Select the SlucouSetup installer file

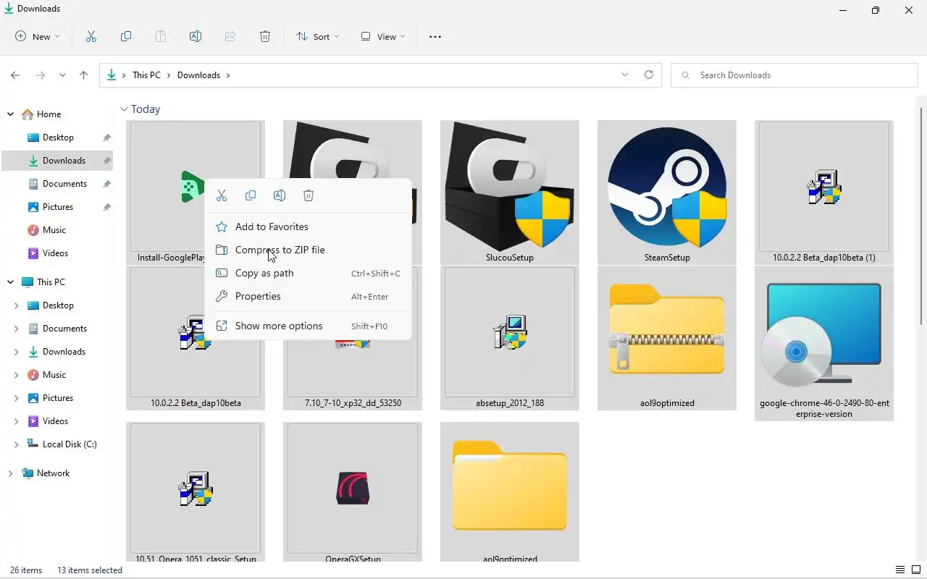pyautogui.click(x=510, y=192)
